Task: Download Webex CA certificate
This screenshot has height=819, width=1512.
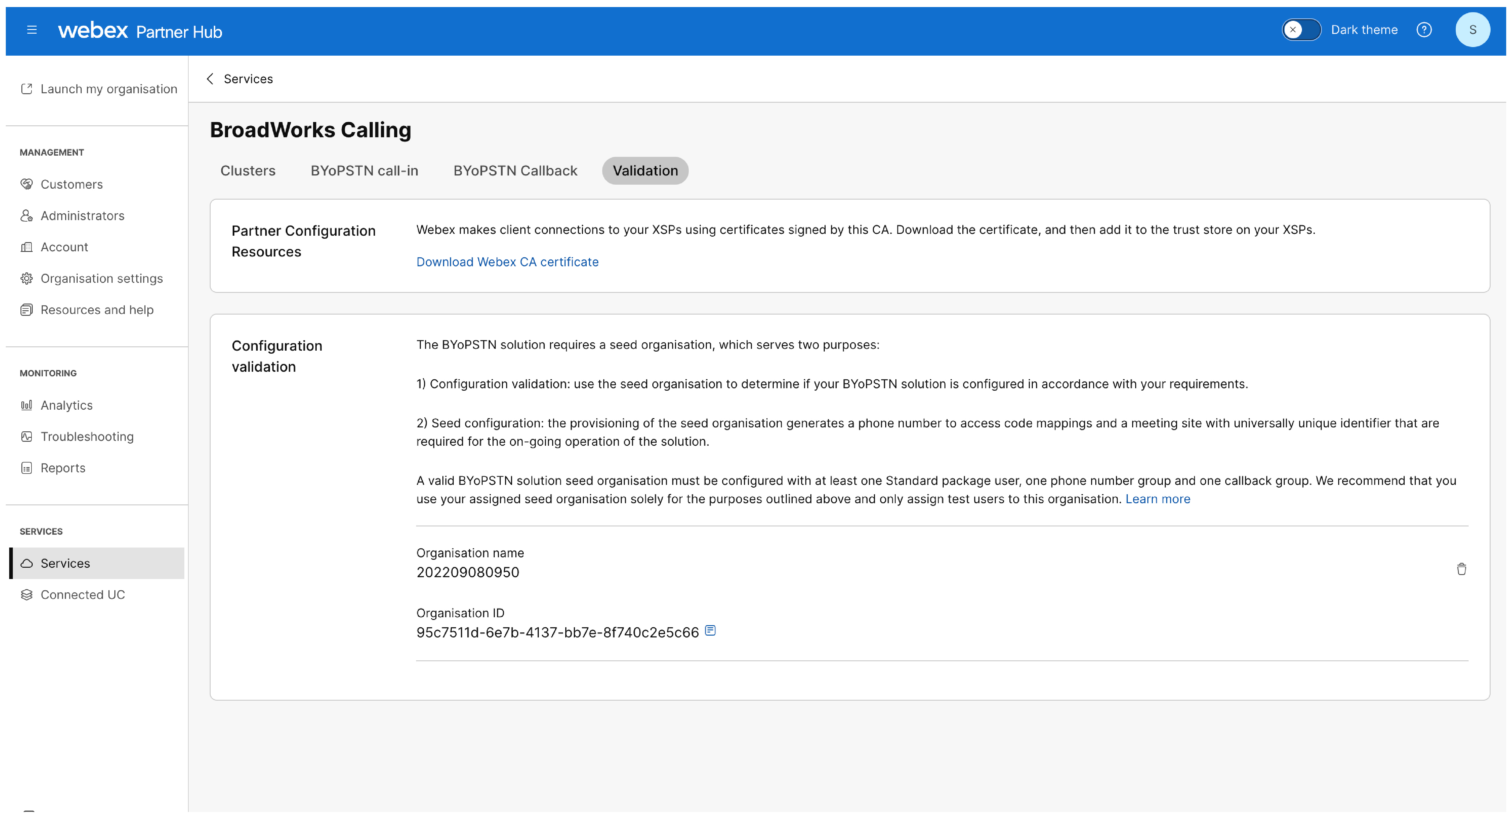Action: pos(507,262)
